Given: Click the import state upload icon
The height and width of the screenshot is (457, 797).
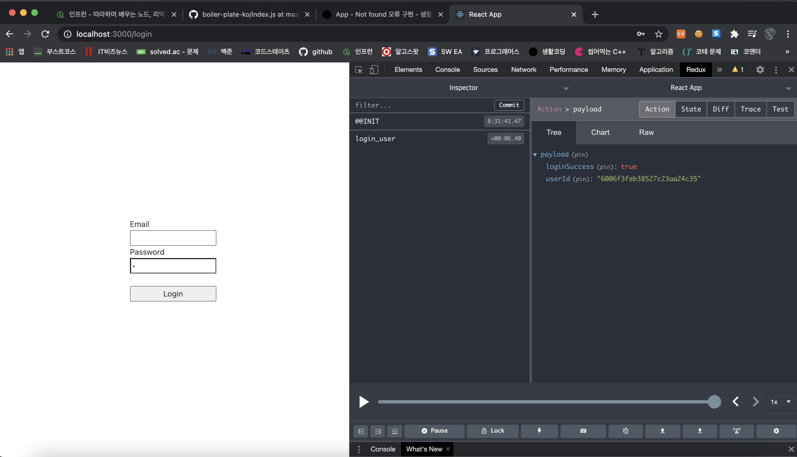Looking at the screenshot, I should point(662,431).
